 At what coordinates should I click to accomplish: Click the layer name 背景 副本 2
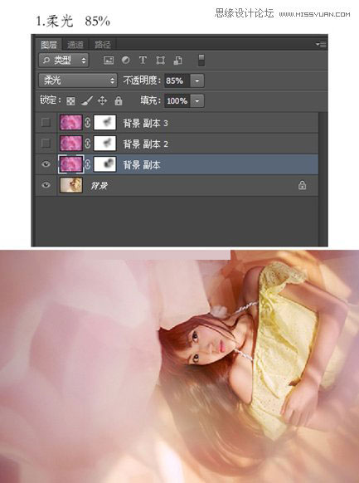coord(146,144)
